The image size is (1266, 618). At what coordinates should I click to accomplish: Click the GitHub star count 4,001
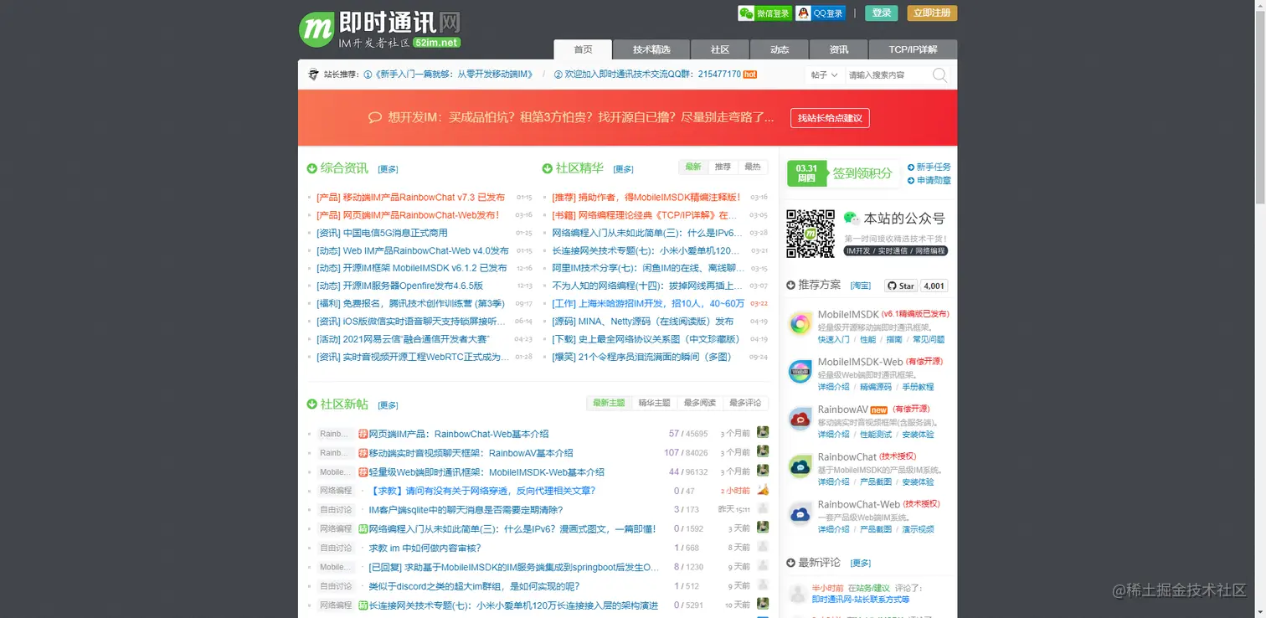(934, 286)
